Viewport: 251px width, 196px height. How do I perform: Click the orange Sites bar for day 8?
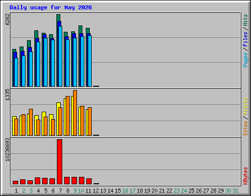click(68, 116)
